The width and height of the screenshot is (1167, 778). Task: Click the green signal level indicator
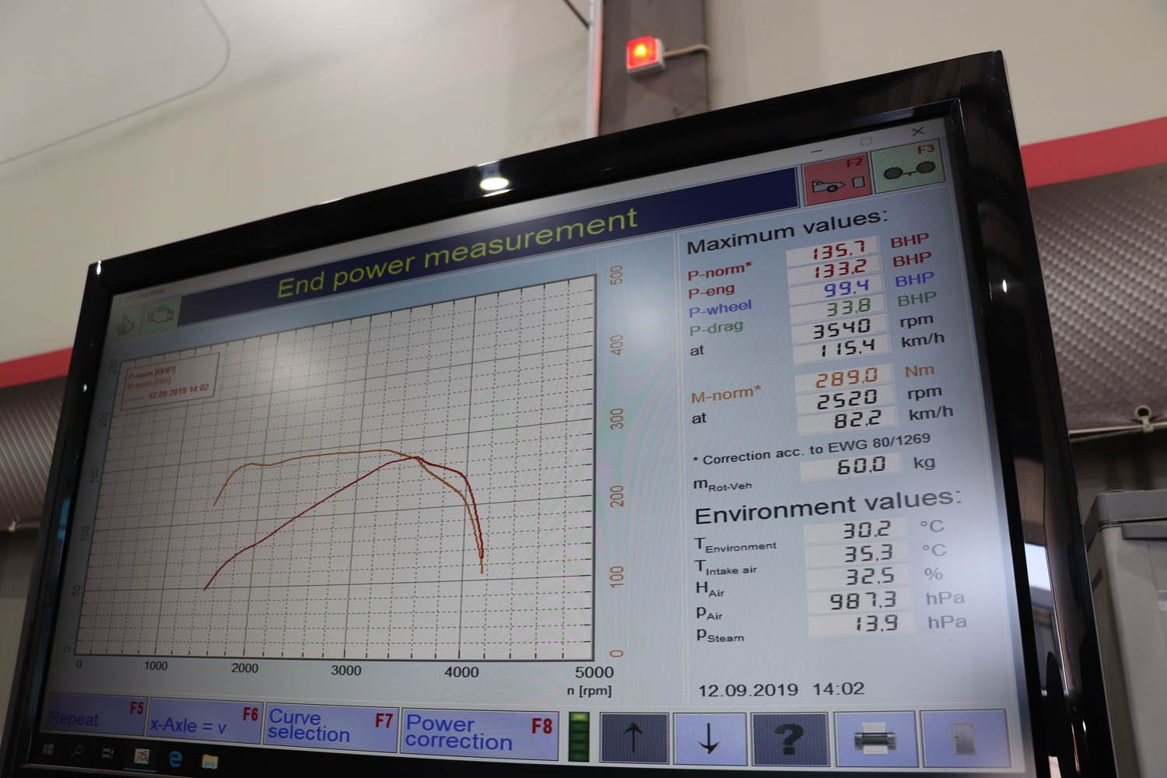click(x=579, y=736)
